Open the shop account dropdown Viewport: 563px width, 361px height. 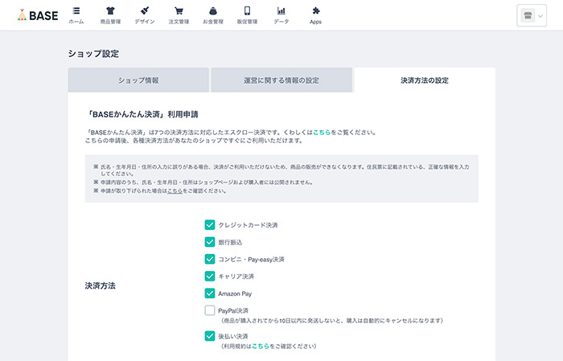(x=532, y=15)
